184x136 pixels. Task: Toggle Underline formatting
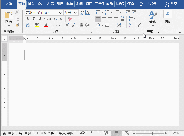(40, 19)
